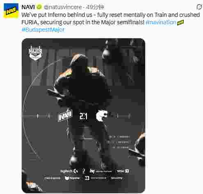Click the three map score lines on the poster

click(120, 142)
